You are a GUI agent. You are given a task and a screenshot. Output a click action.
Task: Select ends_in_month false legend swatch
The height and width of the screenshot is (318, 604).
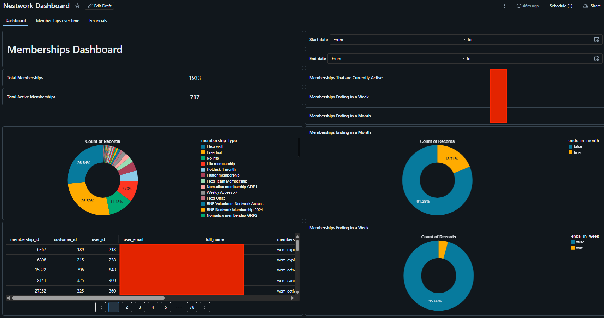570,146
